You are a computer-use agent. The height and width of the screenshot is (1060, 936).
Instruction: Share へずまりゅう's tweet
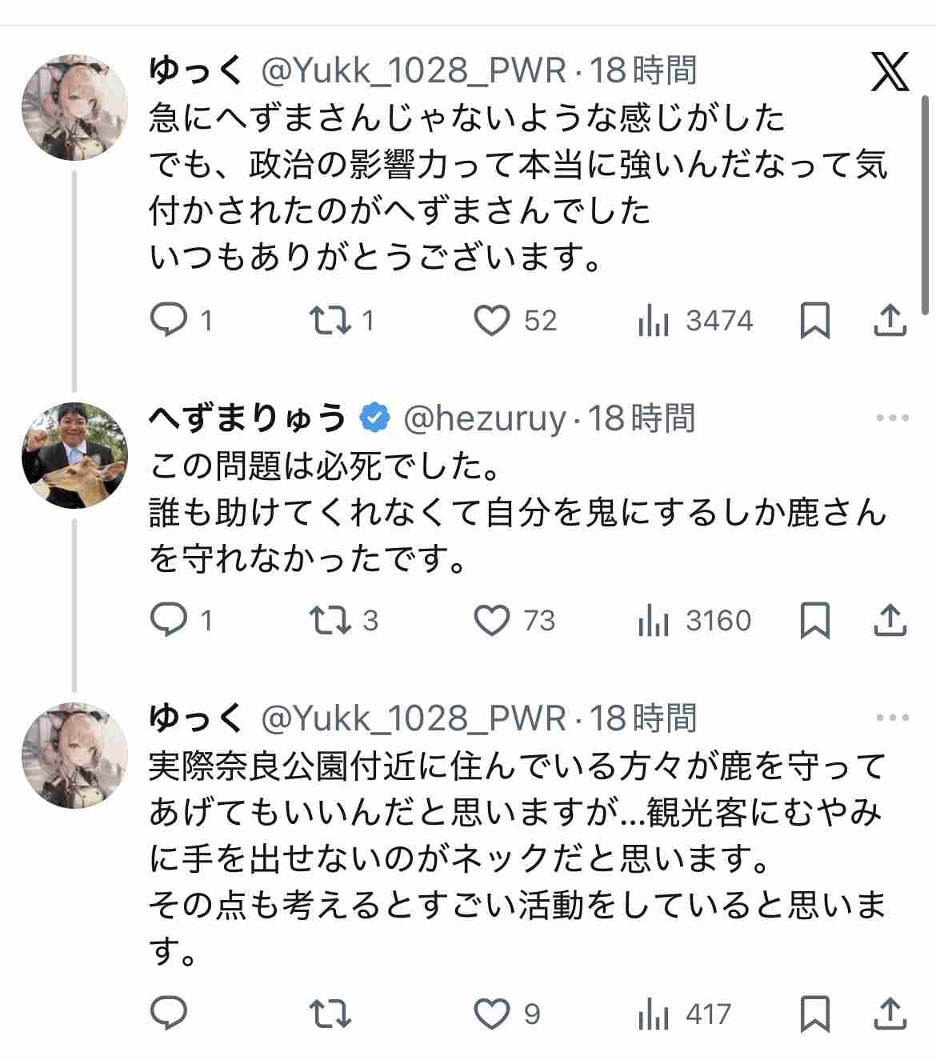[890, 621]
